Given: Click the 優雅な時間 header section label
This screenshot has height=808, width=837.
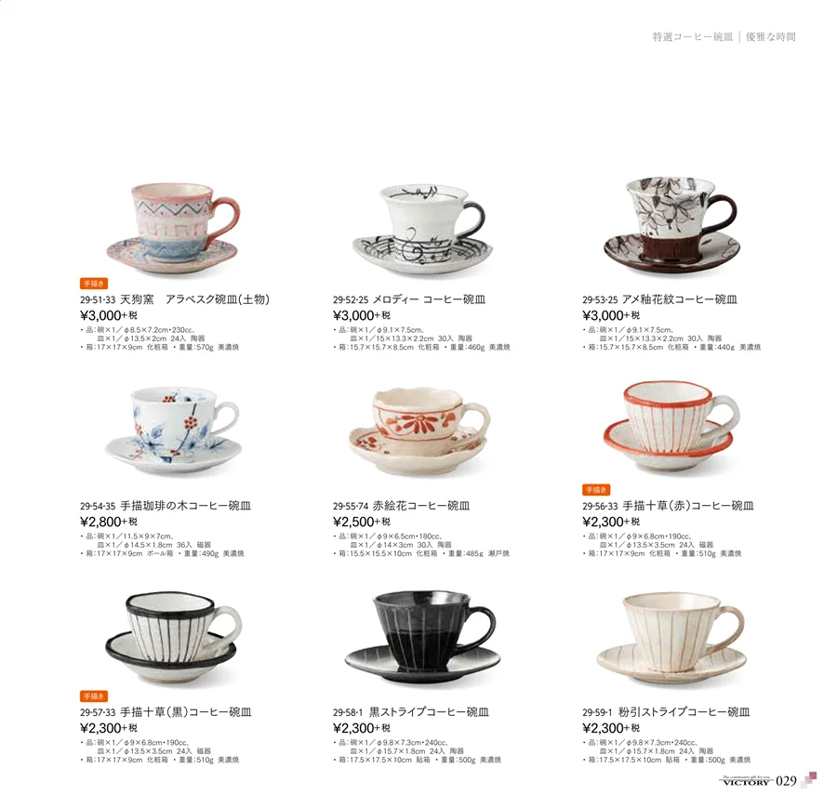Looking at the screenshot, I should [x=770, y=37].
